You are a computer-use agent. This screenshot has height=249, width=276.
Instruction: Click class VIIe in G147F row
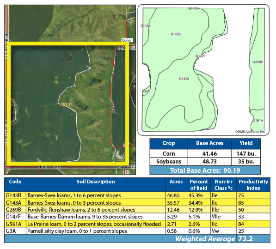point(216,217)
